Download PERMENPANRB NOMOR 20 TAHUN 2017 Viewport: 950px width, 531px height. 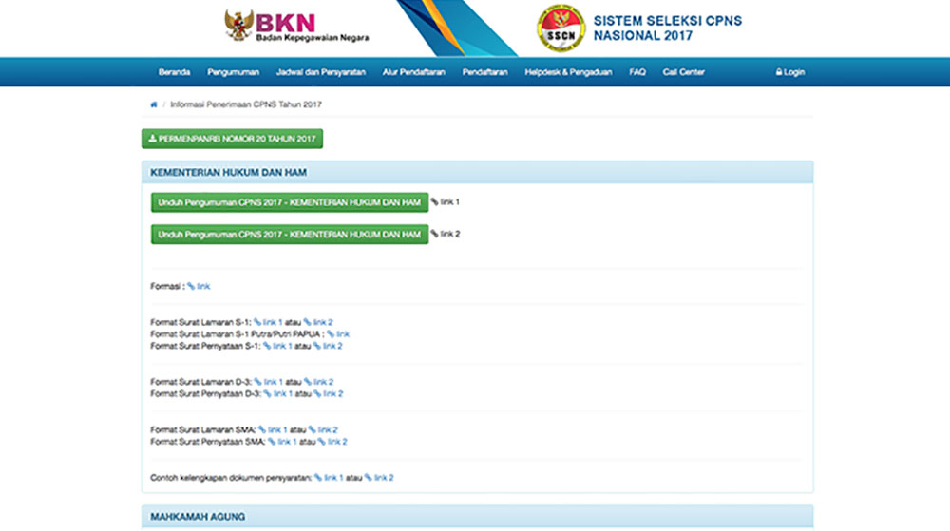pyautogui.click(x=233, y=139)
